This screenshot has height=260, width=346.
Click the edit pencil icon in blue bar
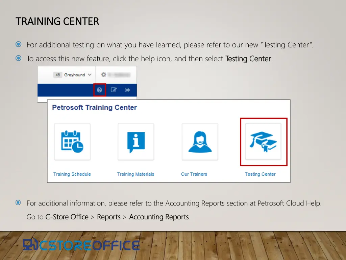114,90
